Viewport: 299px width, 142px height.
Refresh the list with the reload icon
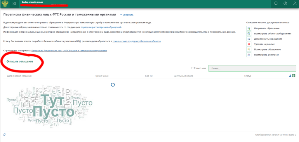(x=4, y=135)
